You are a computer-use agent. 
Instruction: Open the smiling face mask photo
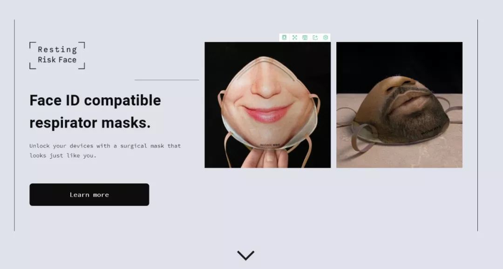(x=267, y=105)
